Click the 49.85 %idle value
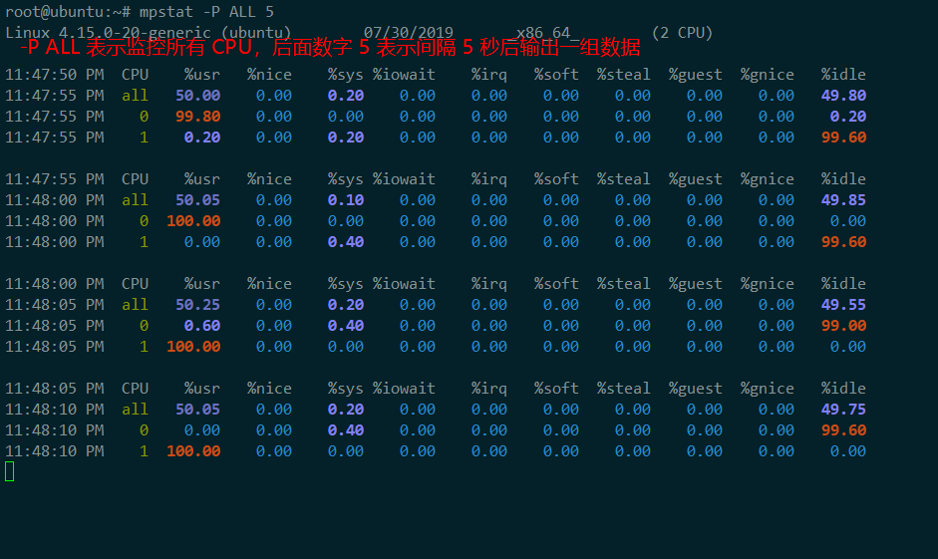This screenshot has height=559, width=938. [843, 200]
